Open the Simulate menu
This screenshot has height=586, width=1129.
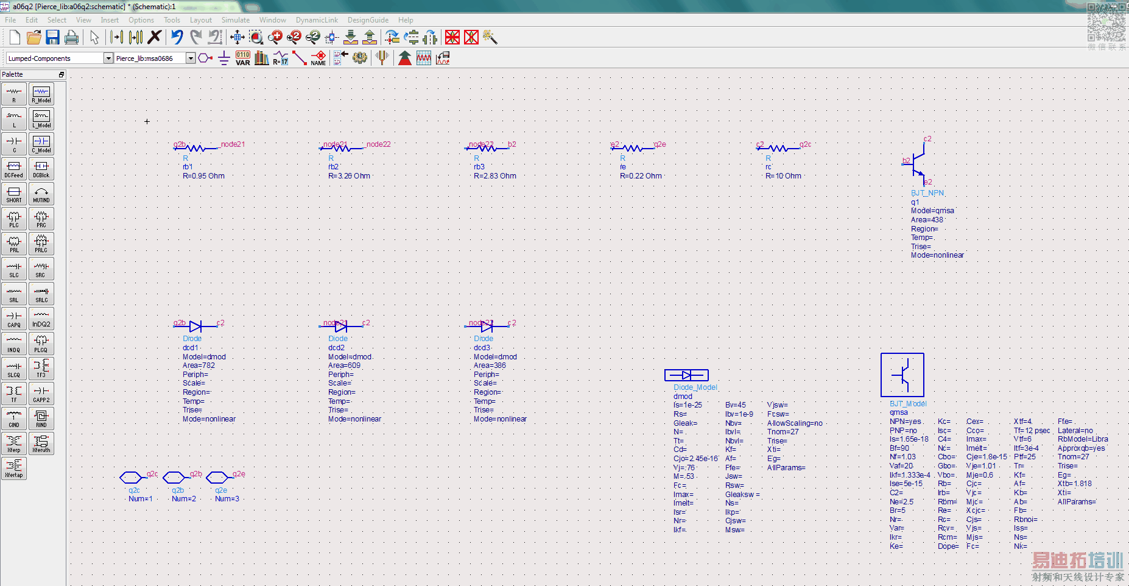tap(235, 20)
